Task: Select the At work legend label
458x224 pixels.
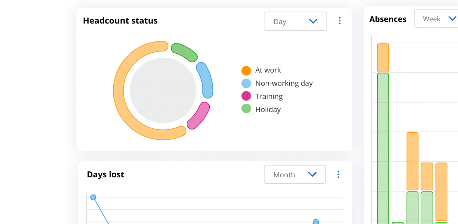Action: (x=268, y=70)
